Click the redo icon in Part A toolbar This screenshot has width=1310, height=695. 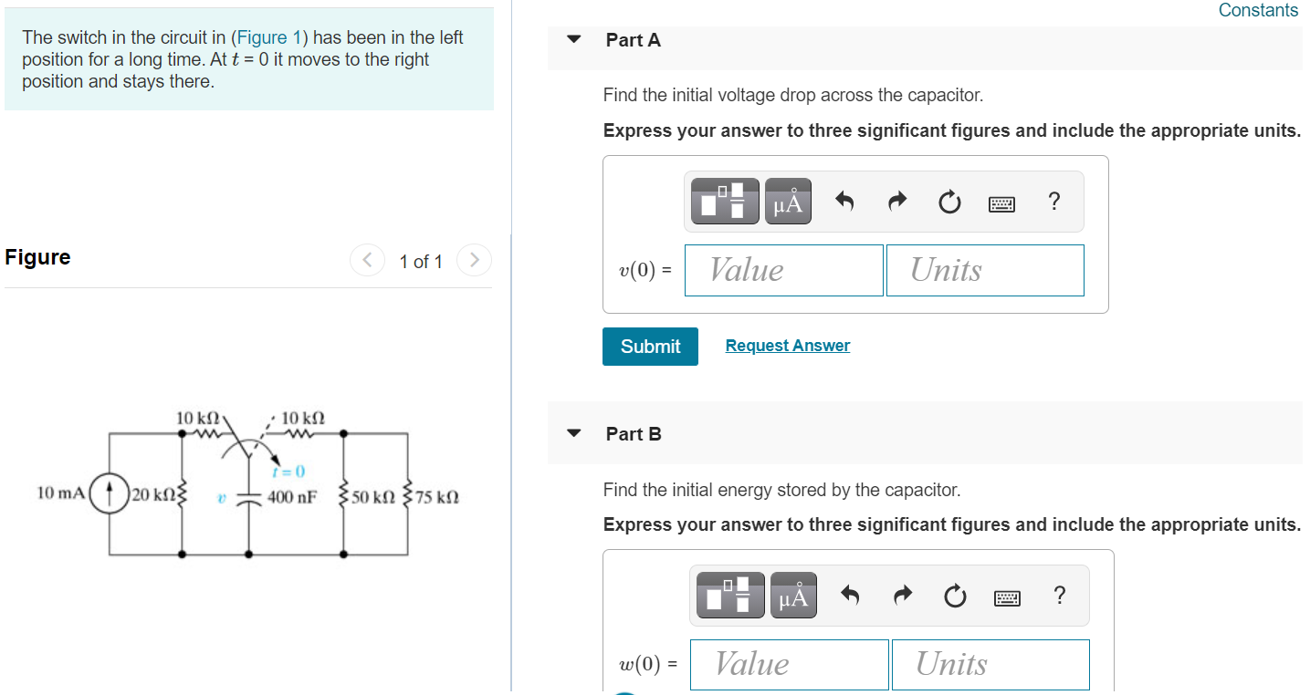pos(896,202)
